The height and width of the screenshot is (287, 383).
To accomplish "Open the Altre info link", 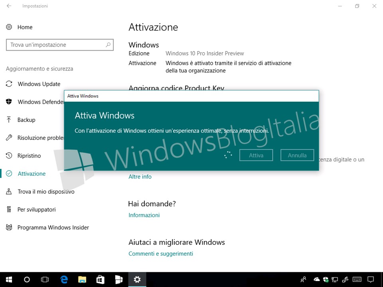I will click(140, 177).
